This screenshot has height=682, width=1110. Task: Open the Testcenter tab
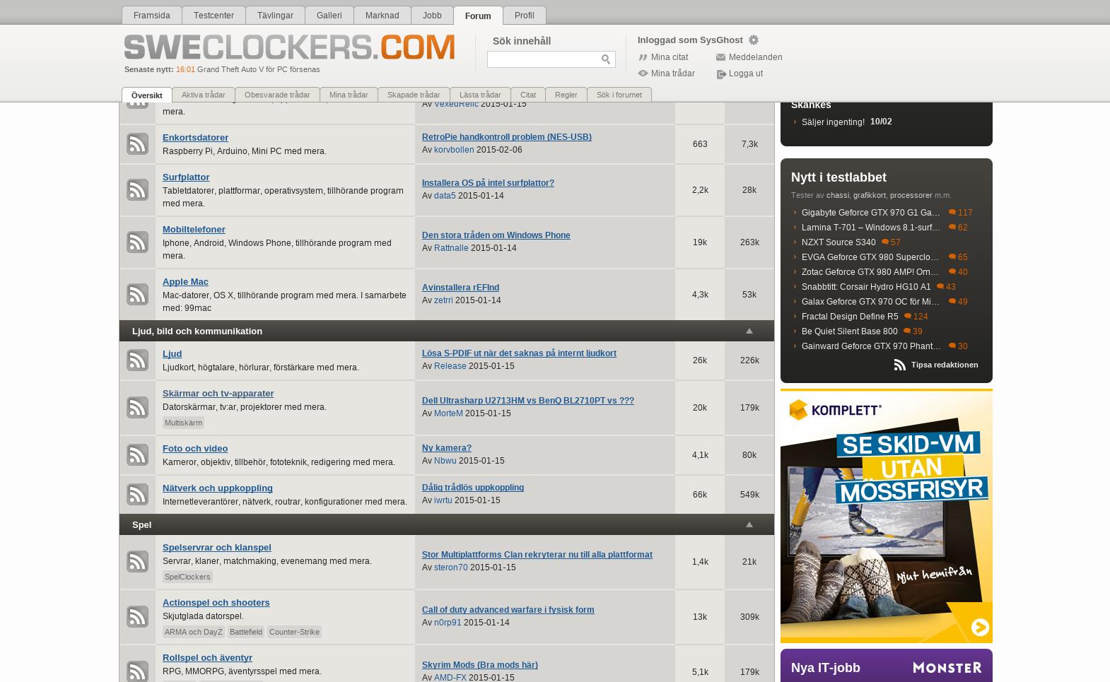pyautogui.click(x=214, y=16)
